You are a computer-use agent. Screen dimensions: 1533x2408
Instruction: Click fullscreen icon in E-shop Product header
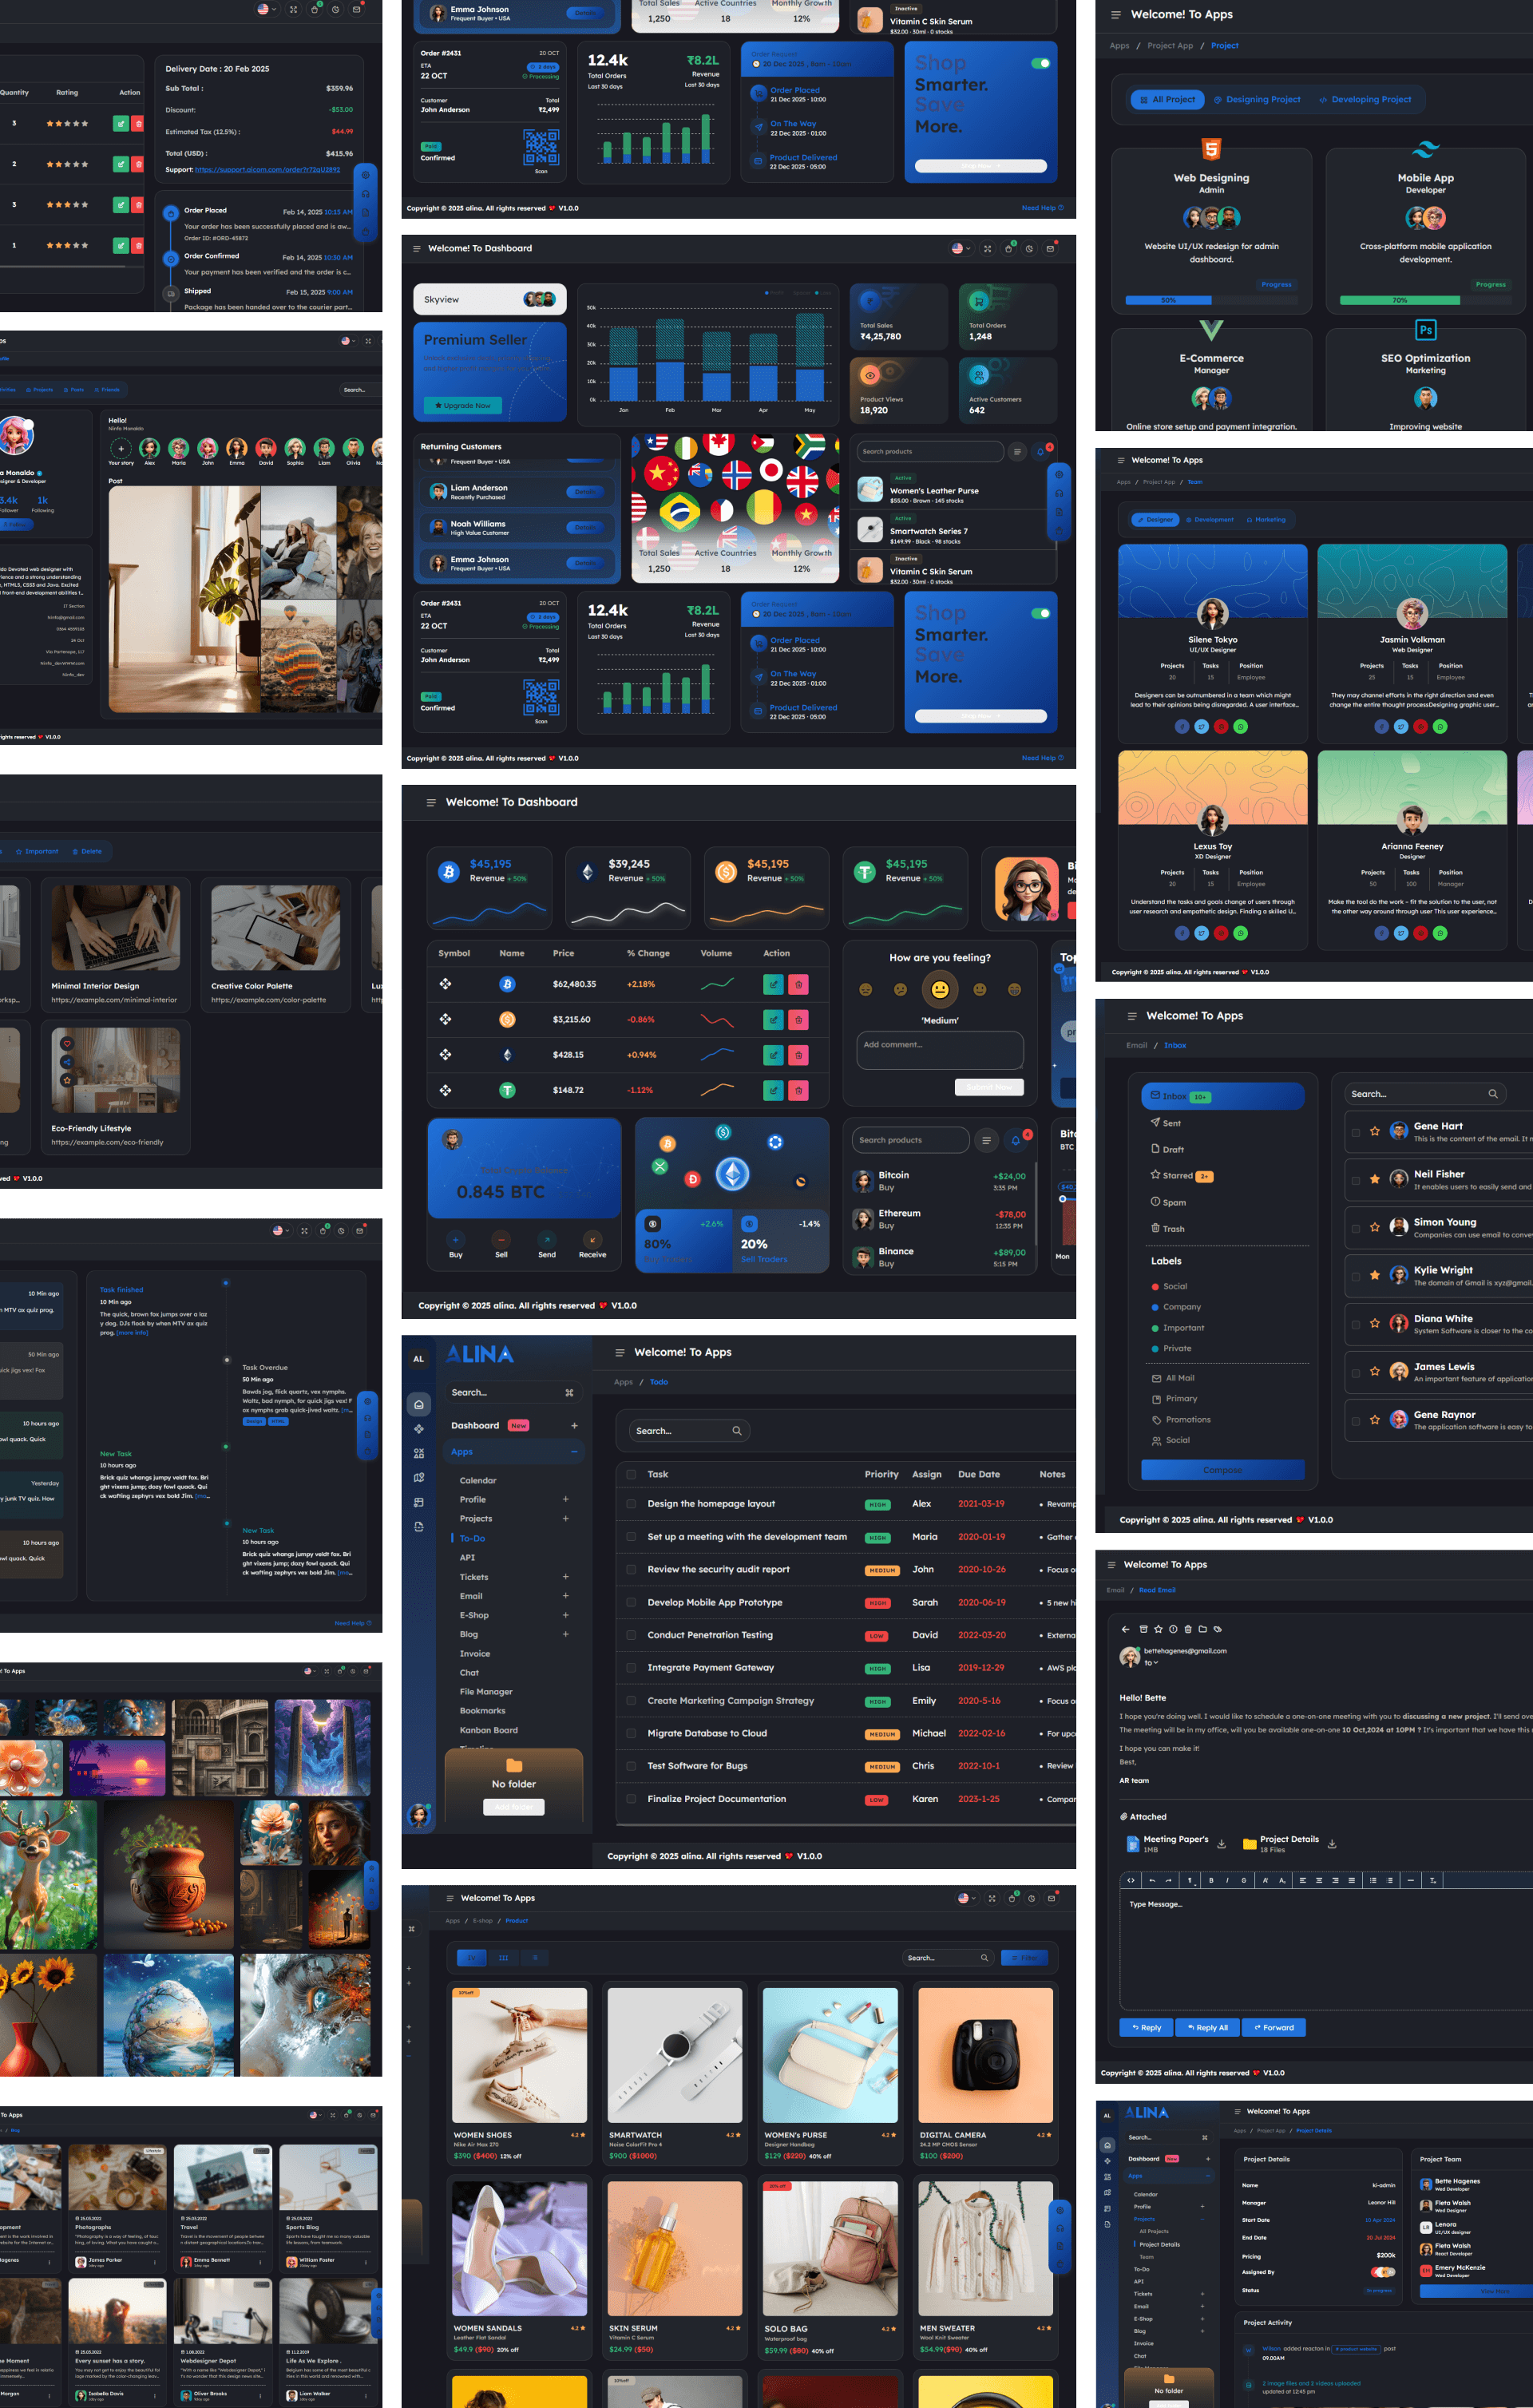click(x=991, y=1898)
